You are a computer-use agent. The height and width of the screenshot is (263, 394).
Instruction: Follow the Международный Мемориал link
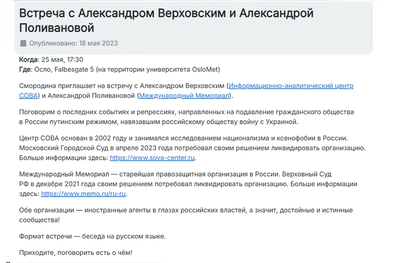point(184,96)
